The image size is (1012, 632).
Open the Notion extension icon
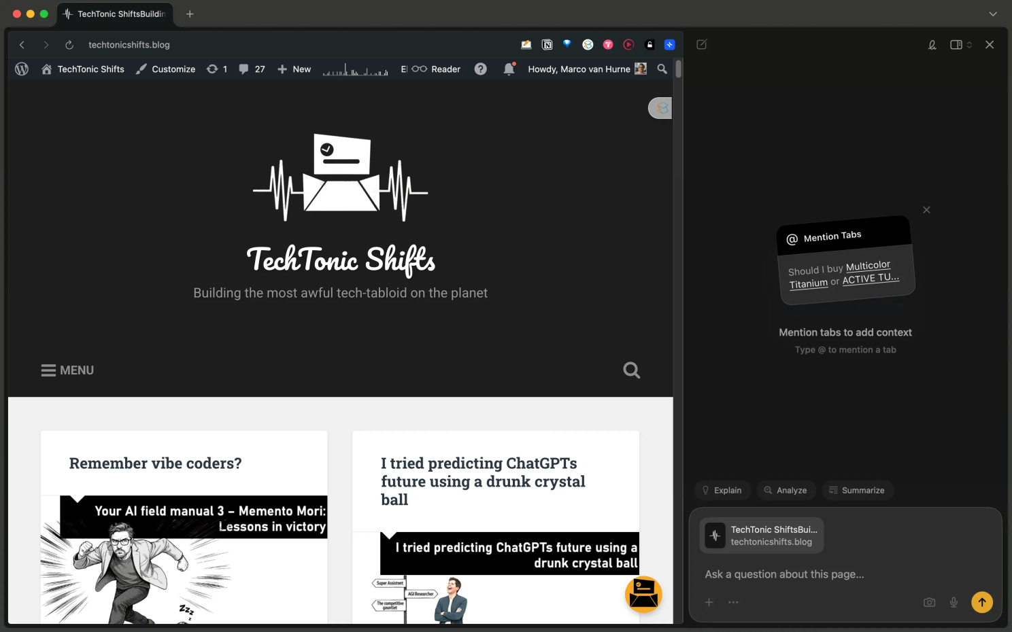click(547, 45)
